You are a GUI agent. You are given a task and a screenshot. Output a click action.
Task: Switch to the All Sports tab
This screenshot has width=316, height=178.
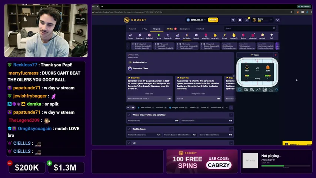pyautogui.click(x=157, y=29)
